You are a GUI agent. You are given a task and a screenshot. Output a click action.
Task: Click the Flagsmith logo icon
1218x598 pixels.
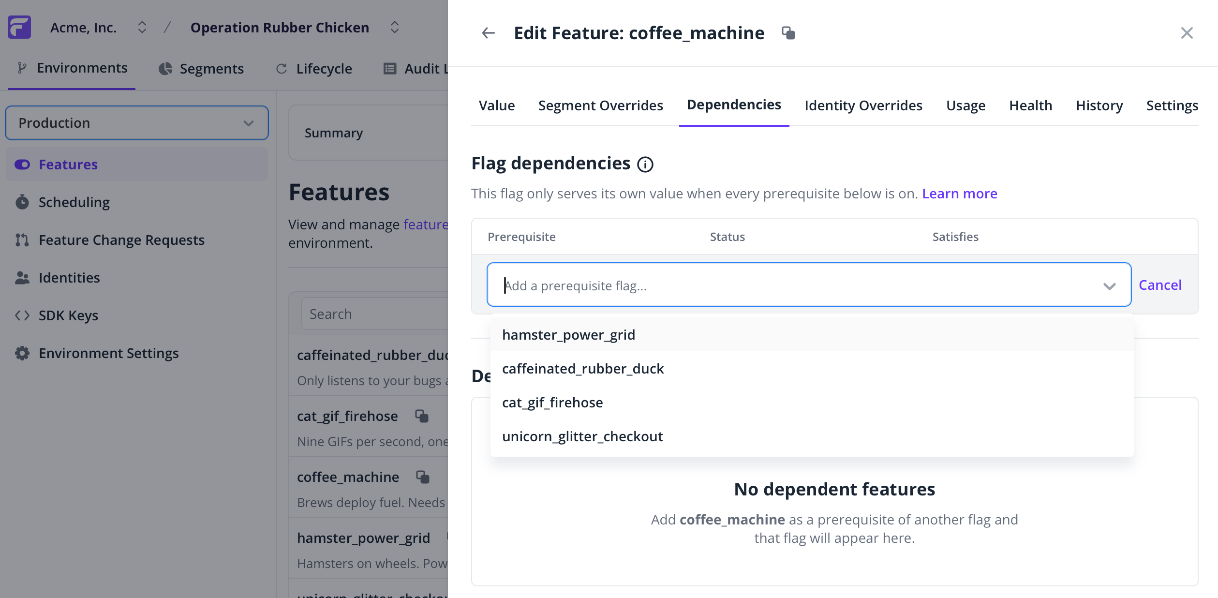click(x=19, y=27)
